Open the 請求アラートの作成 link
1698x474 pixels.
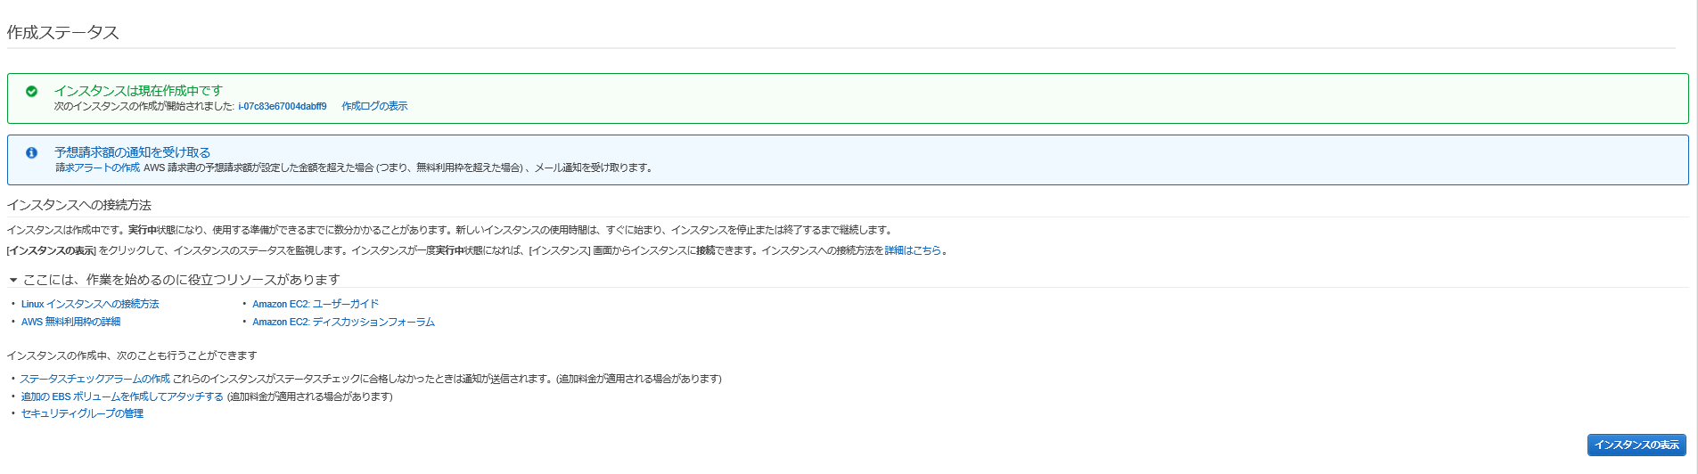click(x=98, y=168)
